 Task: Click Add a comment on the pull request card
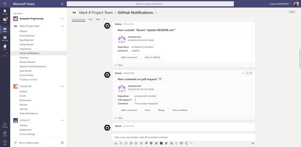(x=129, y=110)
